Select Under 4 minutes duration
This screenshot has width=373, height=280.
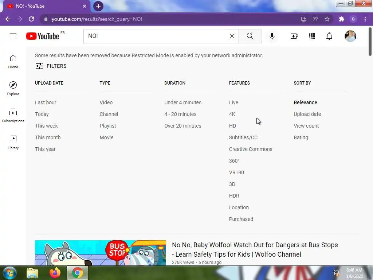click(183, 102)
